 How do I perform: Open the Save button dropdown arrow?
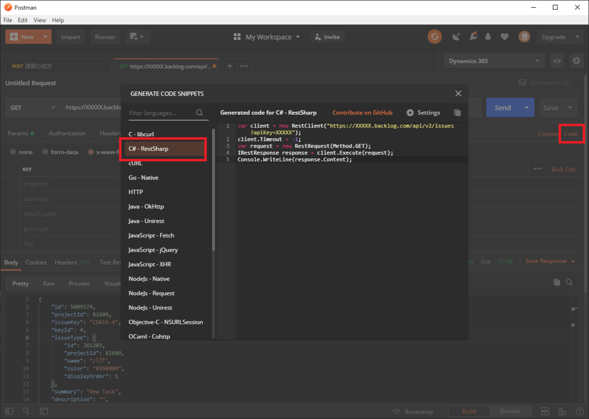570,107
